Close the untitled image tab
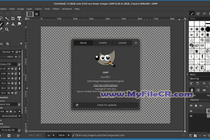Image resolution: width=210 pixels, height=140 pixels. [36, 14]
